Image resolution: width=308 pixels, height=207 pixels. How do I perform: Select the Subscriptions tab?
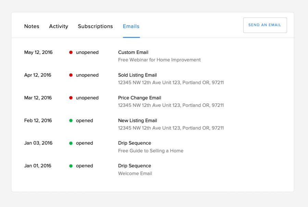pyautogui.click(x=95, y=26)
